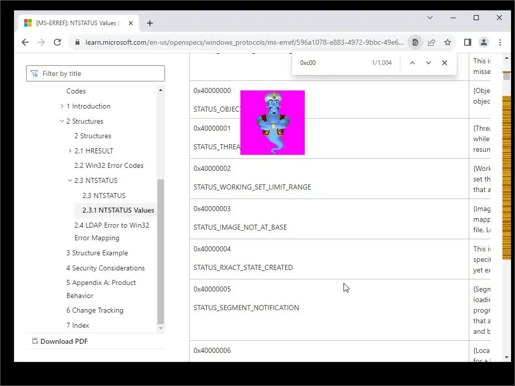The width and height of the screenshot is (515, 386).
Task: Click the find text field containing 0xc00
Action: point(332,63)
